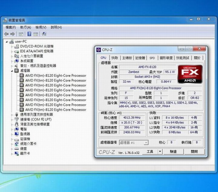
Task: Click the Back arrow in Device Manager toolbar
Action: tap(6, 34)
